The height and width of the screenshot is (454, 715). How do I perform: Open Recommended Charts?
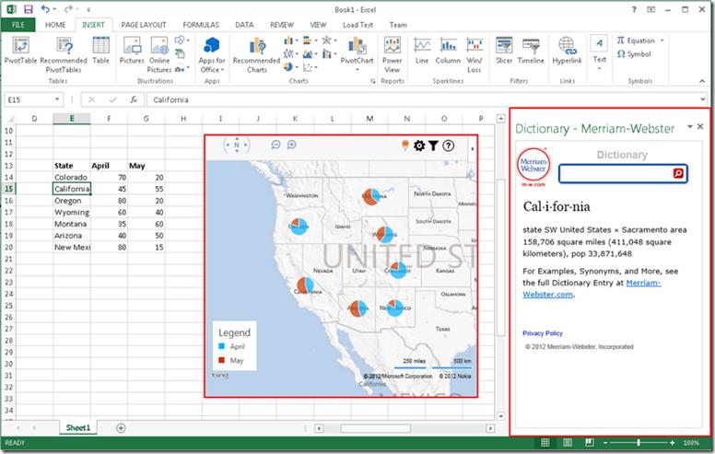257,54
